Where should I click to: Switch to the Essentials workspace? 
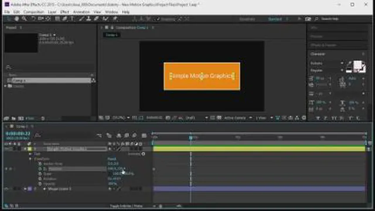pos(247,19)
